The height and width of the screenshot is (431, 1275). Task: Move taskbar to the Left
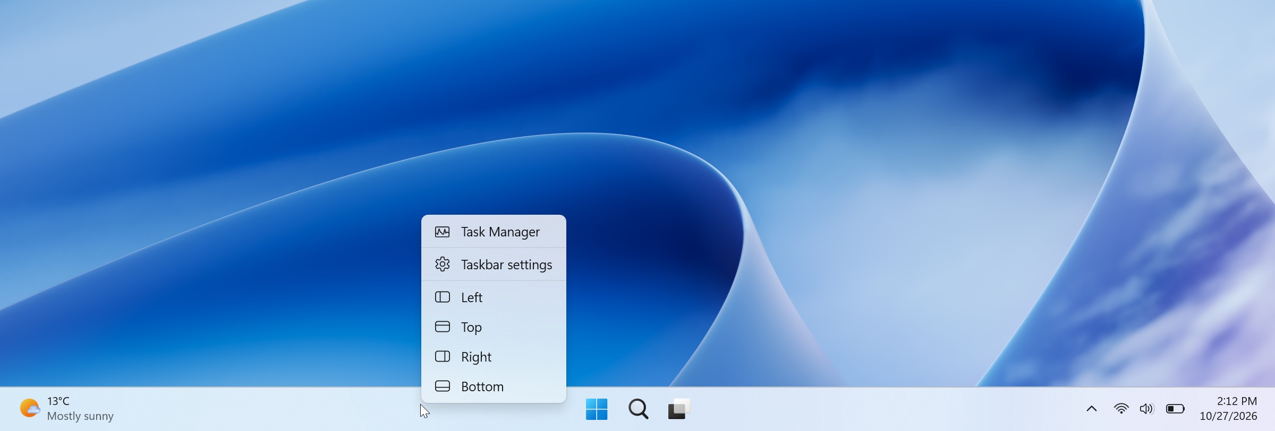coord(494,297)
